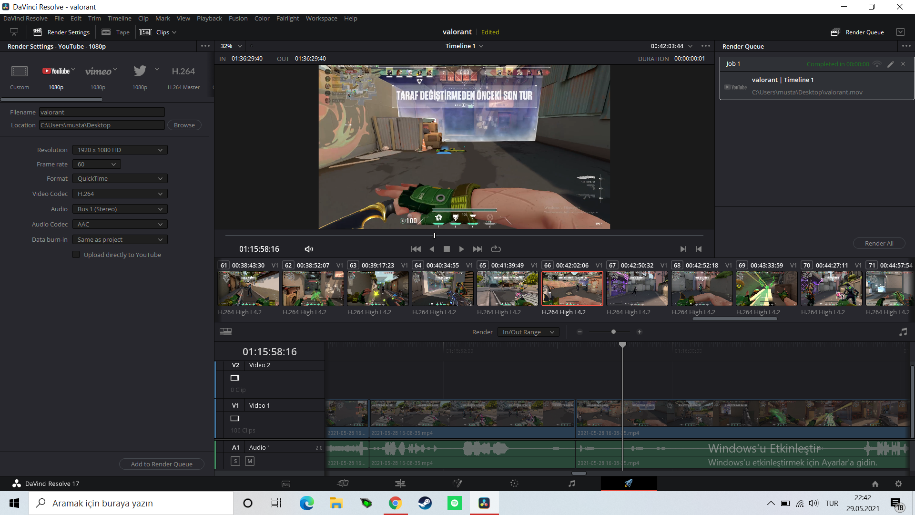The height and width of the screenshot is (515, 915).
Task: Choose the Twitter render preset
Action: click(x=140, y=76)
